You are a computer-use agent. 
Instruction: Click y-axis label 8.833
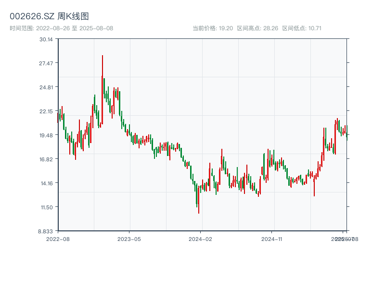coord(45,231)
